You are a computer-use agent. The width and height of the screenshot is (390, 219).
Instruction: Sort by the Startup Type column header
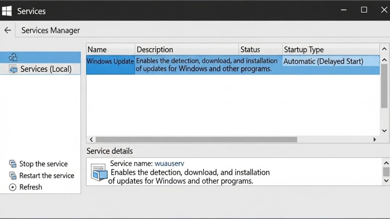[331, 49]
